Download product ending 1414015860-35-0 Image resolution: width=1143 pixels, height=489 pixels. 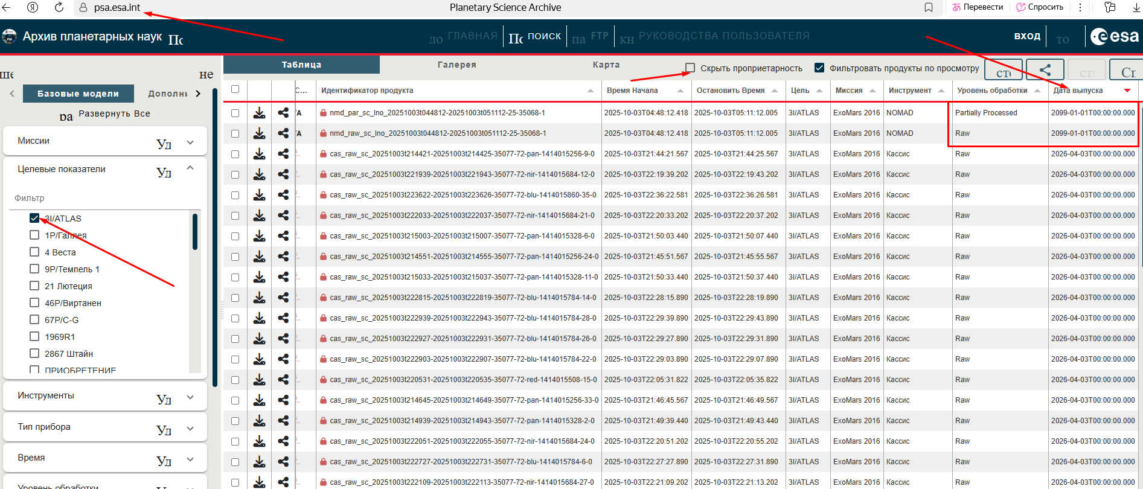(259, 195)
